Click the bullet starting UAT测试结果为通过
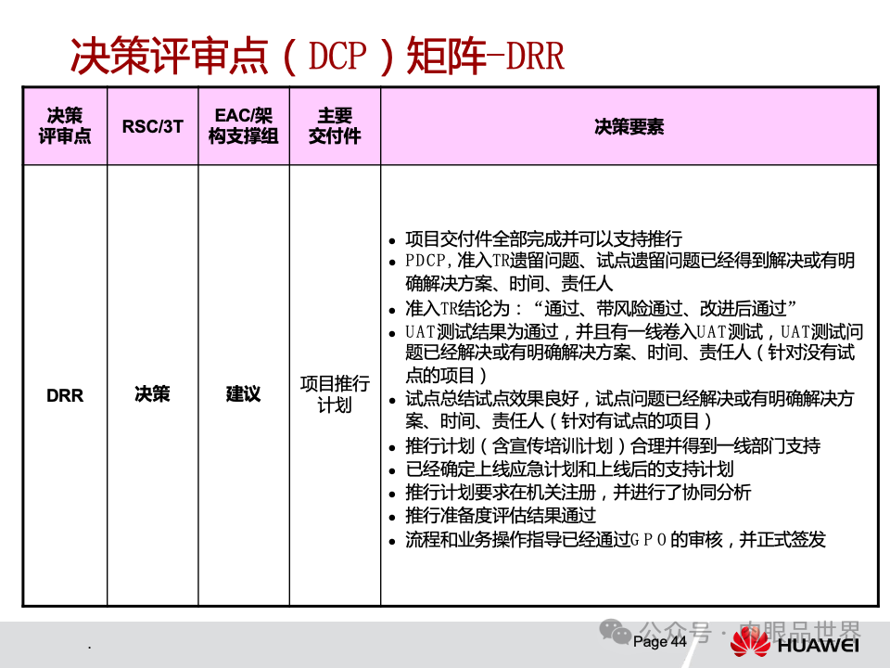Image resolution: width=890 pixels, height=668 pixels. click(633, 353)
